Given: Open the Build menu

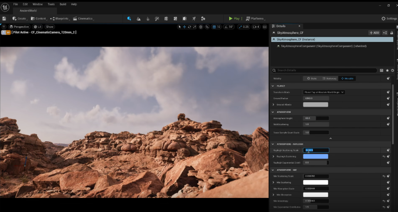Looking at the screenshot, I should pyautogui.click(x=63, y=4).
